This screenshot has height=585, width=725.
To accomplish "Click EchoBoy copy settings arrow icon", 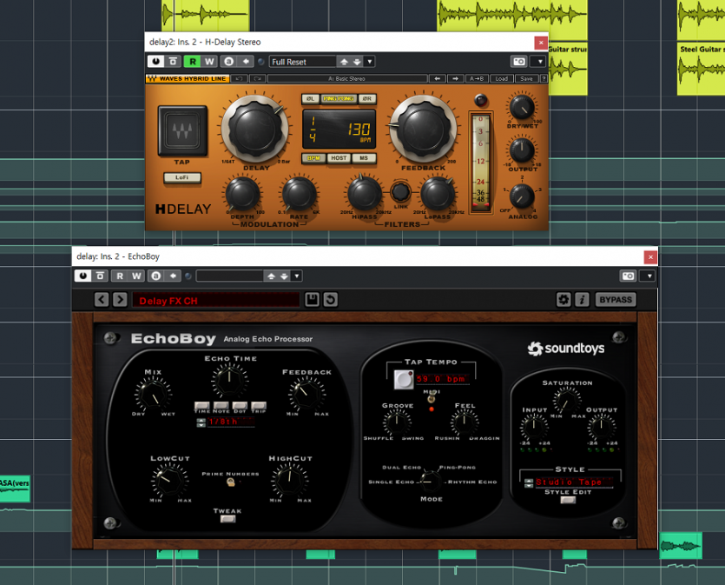I will tap(173, 276).
